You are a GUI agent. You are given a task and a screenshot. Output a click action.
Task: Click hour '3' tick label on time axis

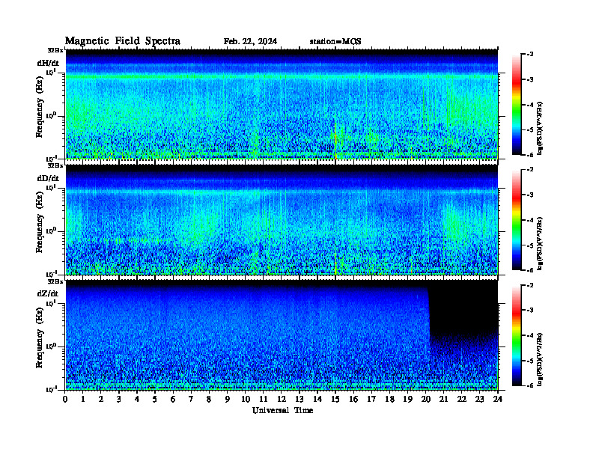coord(119,399)
